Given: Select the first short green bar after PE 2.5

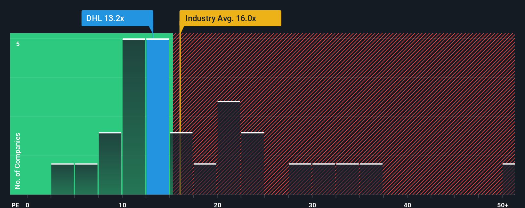Looking at the screenshot, I should coord(62,179).
